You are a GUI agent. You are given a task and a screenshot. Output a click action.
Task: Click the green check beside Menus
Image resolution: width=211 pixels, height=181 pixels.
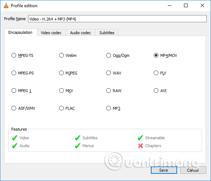click(78, 146)
